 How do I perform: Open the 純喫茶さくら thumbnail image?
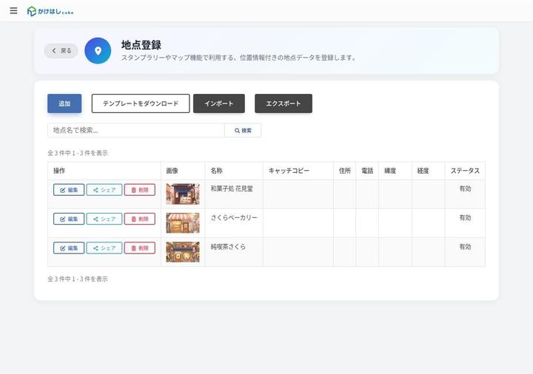pyautogui.click(x=183, y=252)
